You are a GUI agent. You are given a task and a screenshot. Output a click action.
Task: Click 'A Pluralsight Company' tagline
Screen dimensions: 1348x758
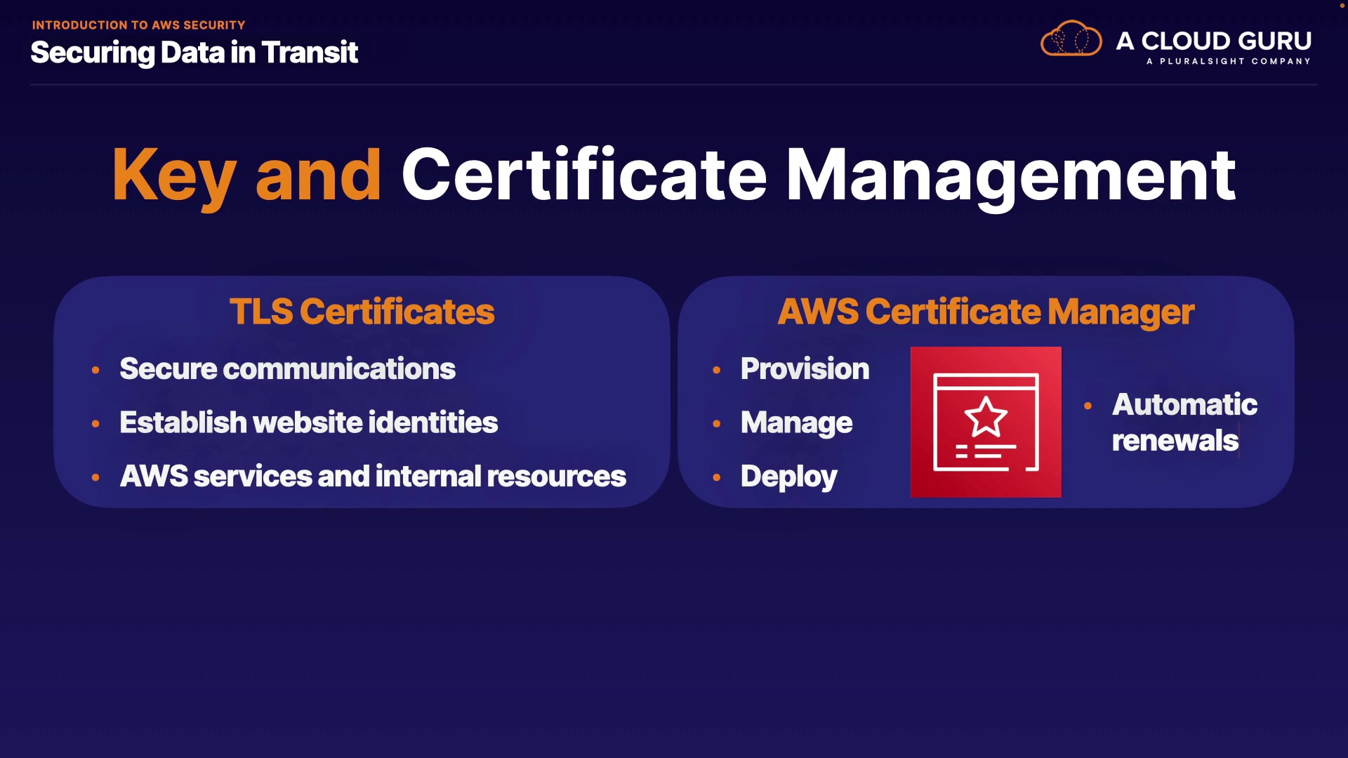[1228, 62]
